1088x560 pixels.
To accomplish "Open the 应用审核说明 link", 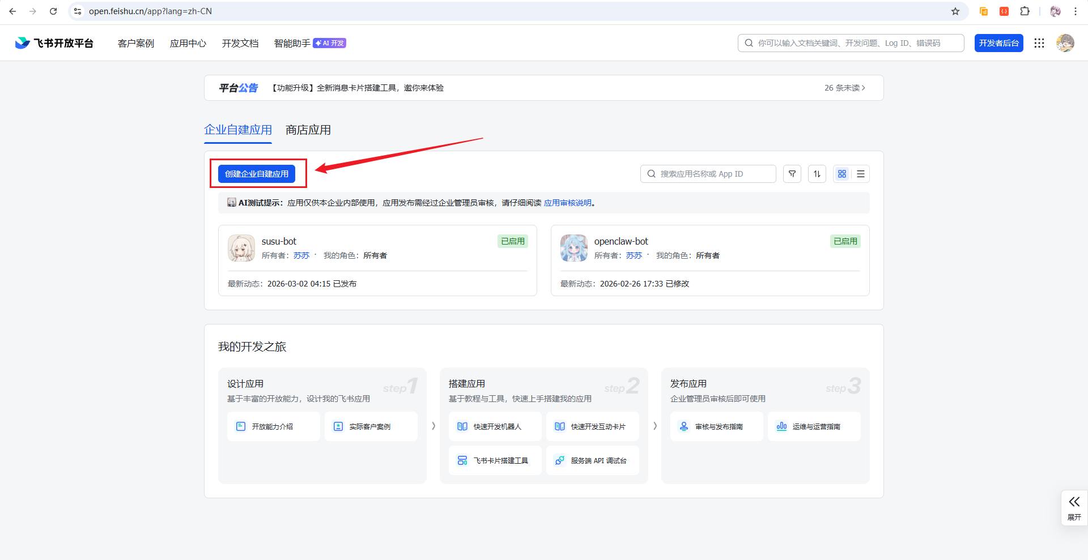I will [567, 203].
